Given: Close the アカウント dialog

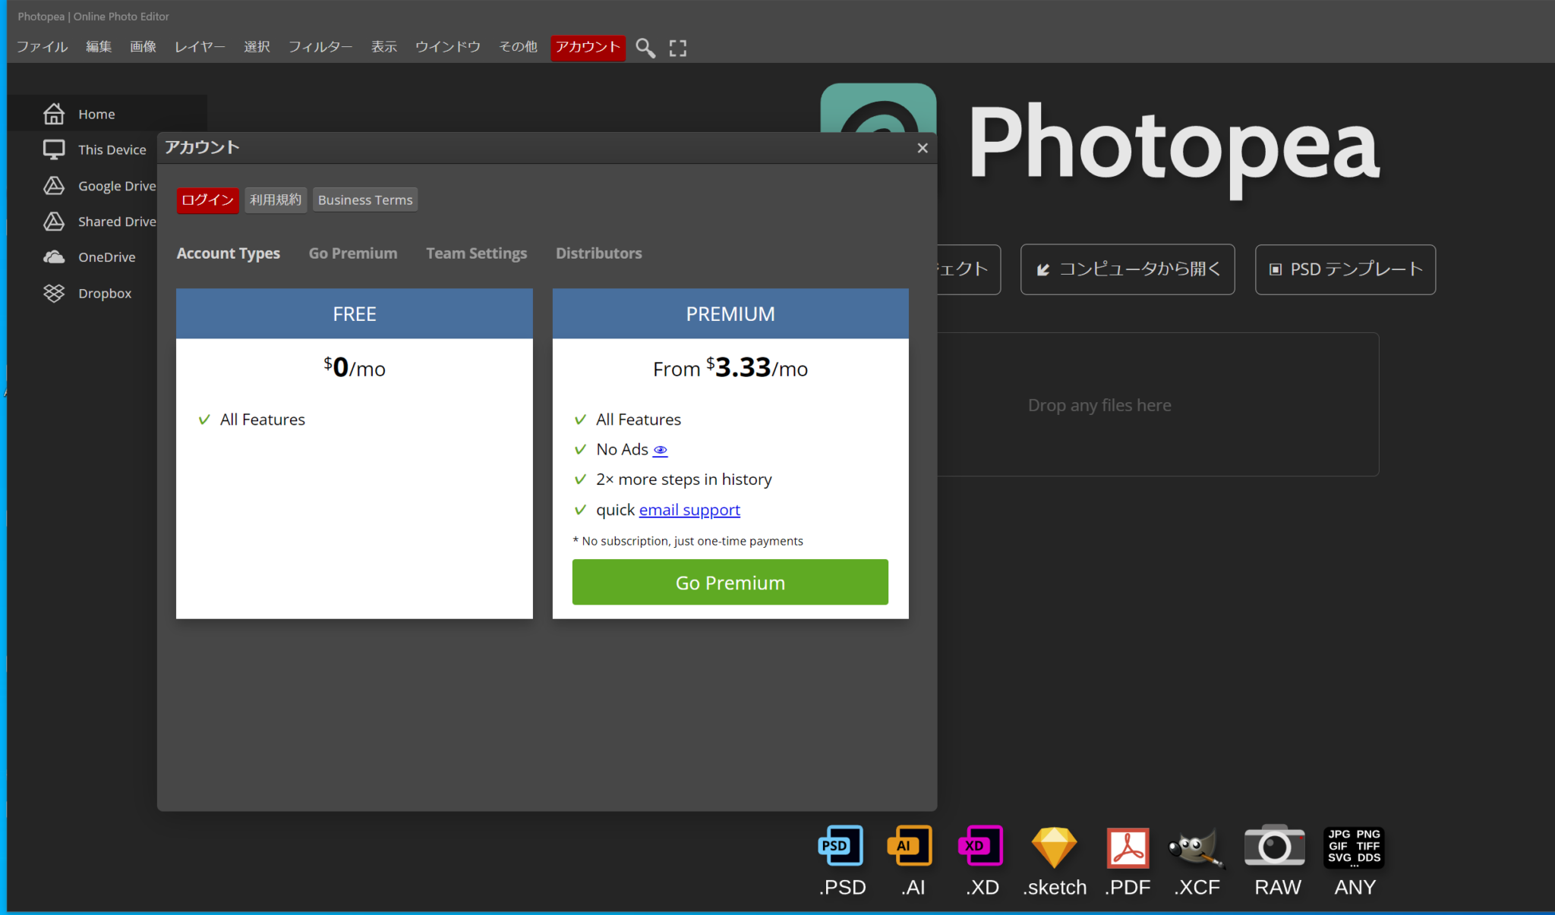Looking at the screenshot, I should [x=922, y=148].
